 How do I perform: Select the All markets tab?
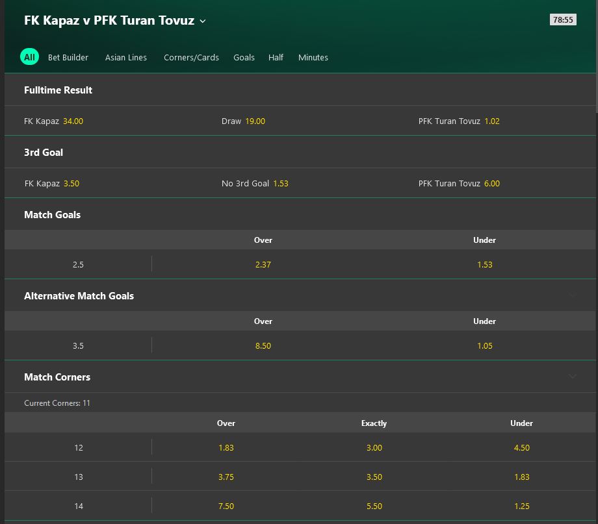point(29,57)
